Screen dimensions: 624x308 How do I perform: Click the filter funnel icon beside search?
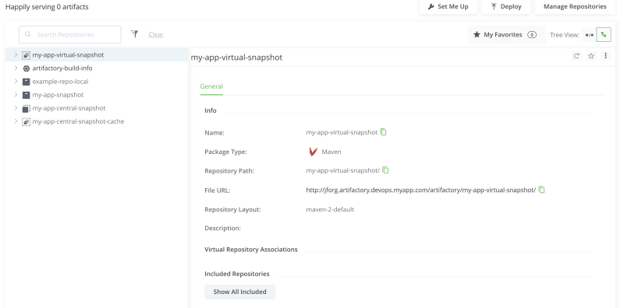click(x=134, y=34)
